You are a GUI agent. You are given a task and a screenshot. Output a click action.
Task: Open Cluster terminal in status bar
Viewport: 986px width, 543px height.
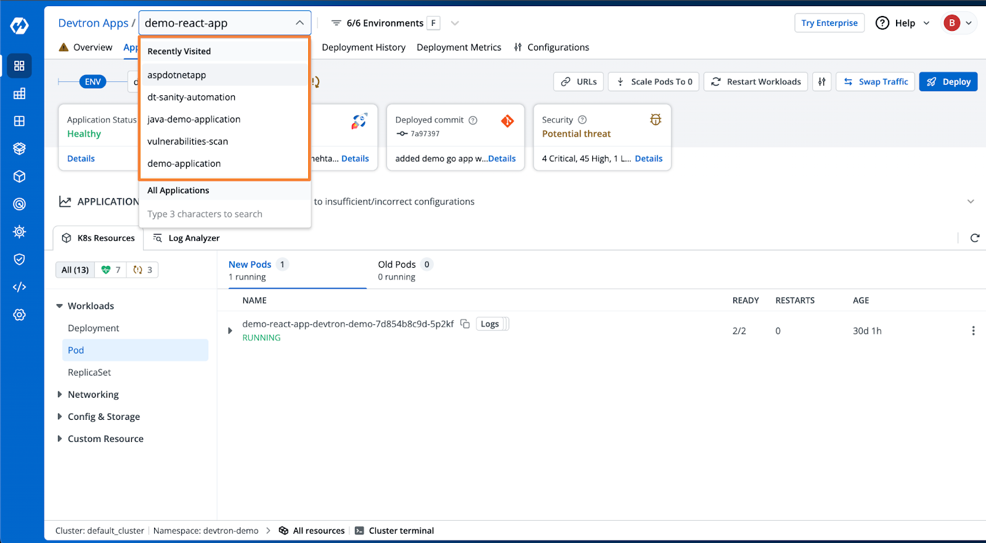coord(394,531)
